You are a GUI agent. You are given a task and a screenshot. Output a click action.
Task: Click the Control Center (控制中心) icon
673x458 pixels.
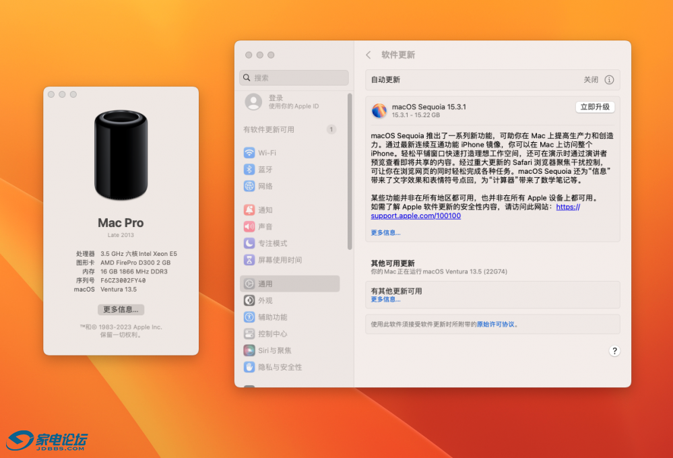click(249, 334)
